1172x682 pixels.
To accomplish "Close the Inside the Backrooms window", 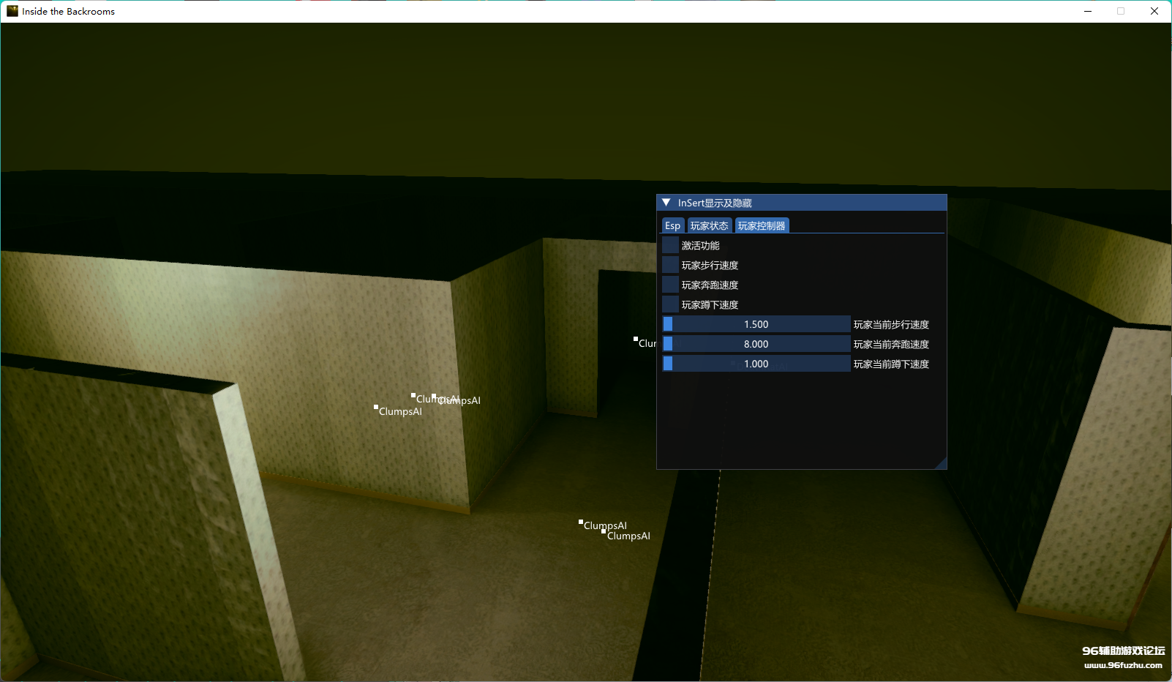I will click(x=1154, y=11).
